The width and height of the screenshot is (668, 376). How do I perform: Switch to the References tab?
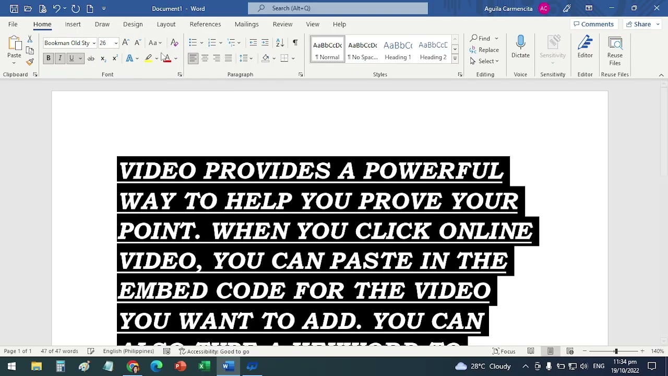point(205,24)
